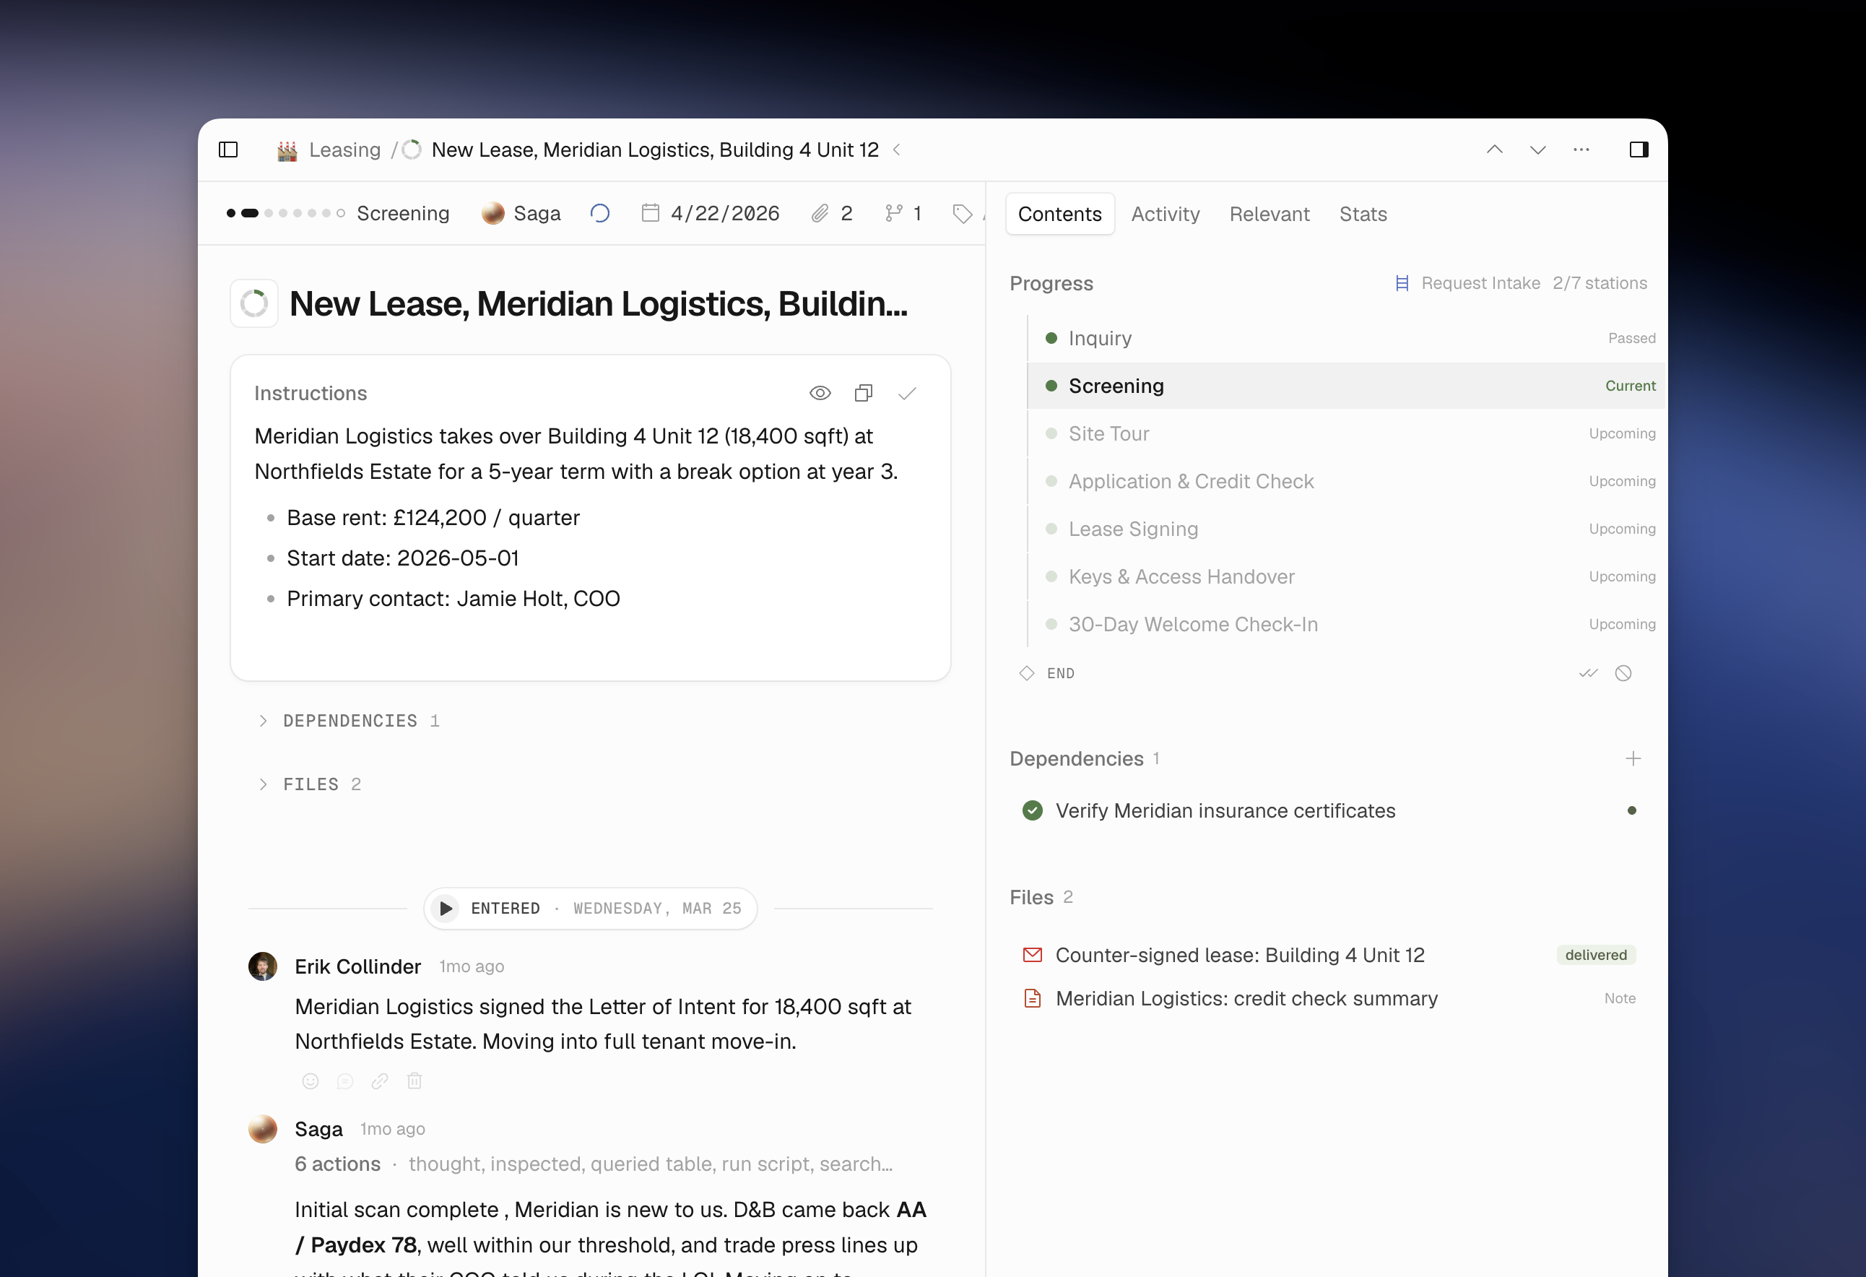This screenshot has width=1866, height=1277.
Task: Go to previous item with up chevron
Action: [x=1494, y=150]
